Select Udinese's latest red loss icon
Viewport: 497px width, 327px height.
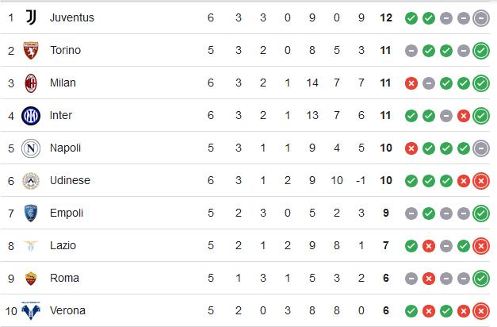[481, 181]
